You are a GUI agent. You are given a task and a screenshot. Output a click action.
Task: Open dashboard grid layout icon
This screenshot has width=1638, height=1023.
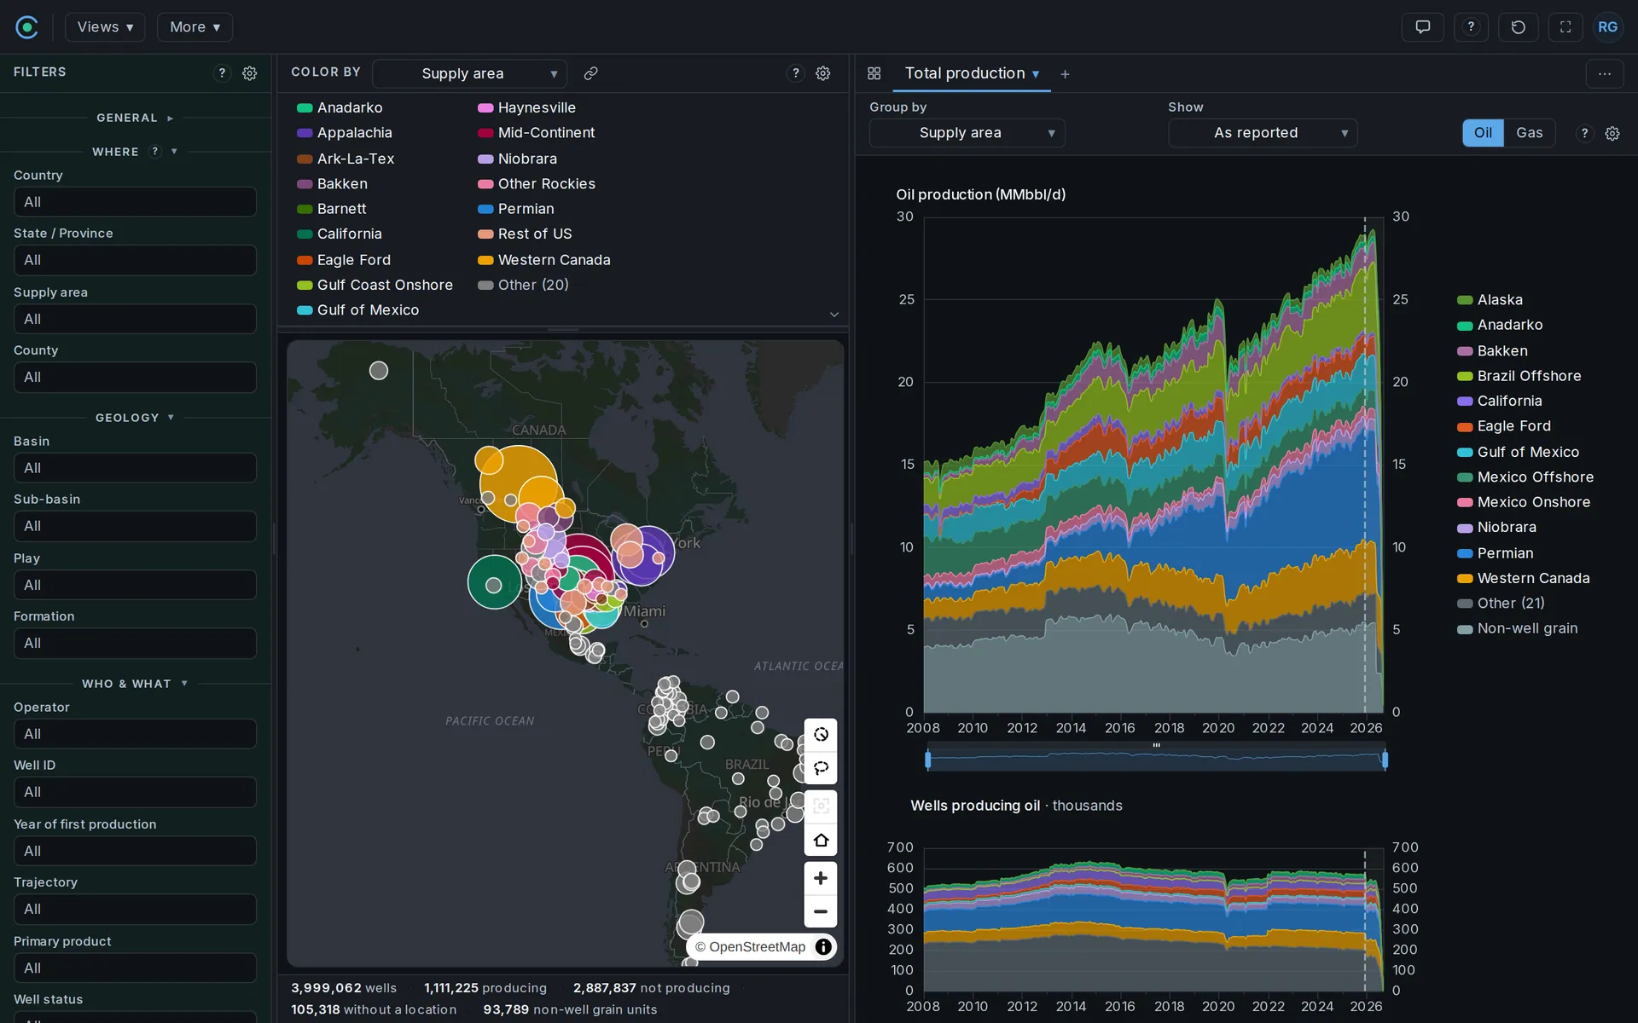click(874, 73)
